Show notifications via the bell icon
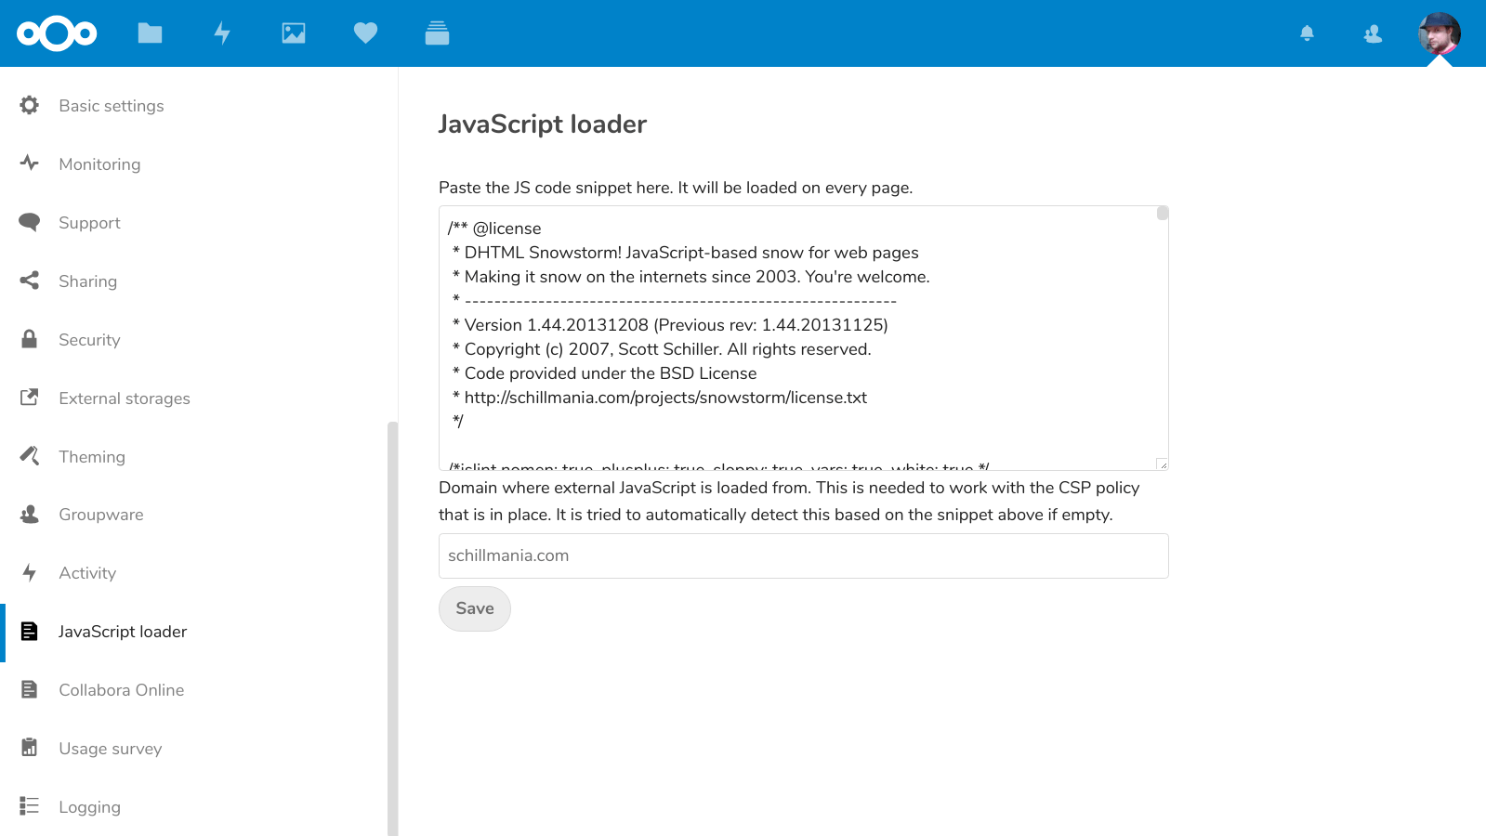 (1307, 33)
